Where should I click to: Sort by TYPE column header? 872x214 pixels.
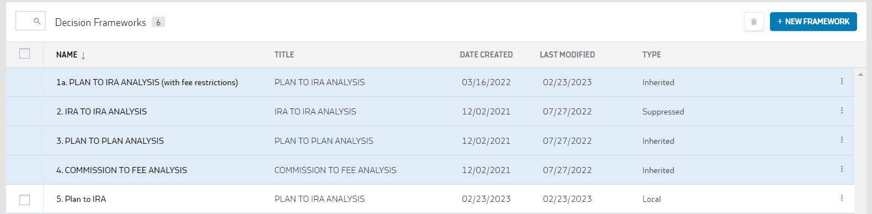(651, 55)
